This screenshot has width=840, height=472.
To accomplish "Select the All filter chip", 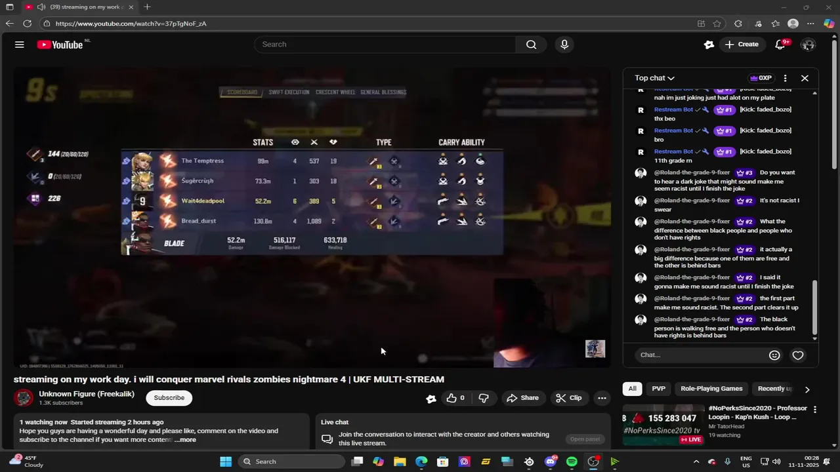I will coord(632,389).
